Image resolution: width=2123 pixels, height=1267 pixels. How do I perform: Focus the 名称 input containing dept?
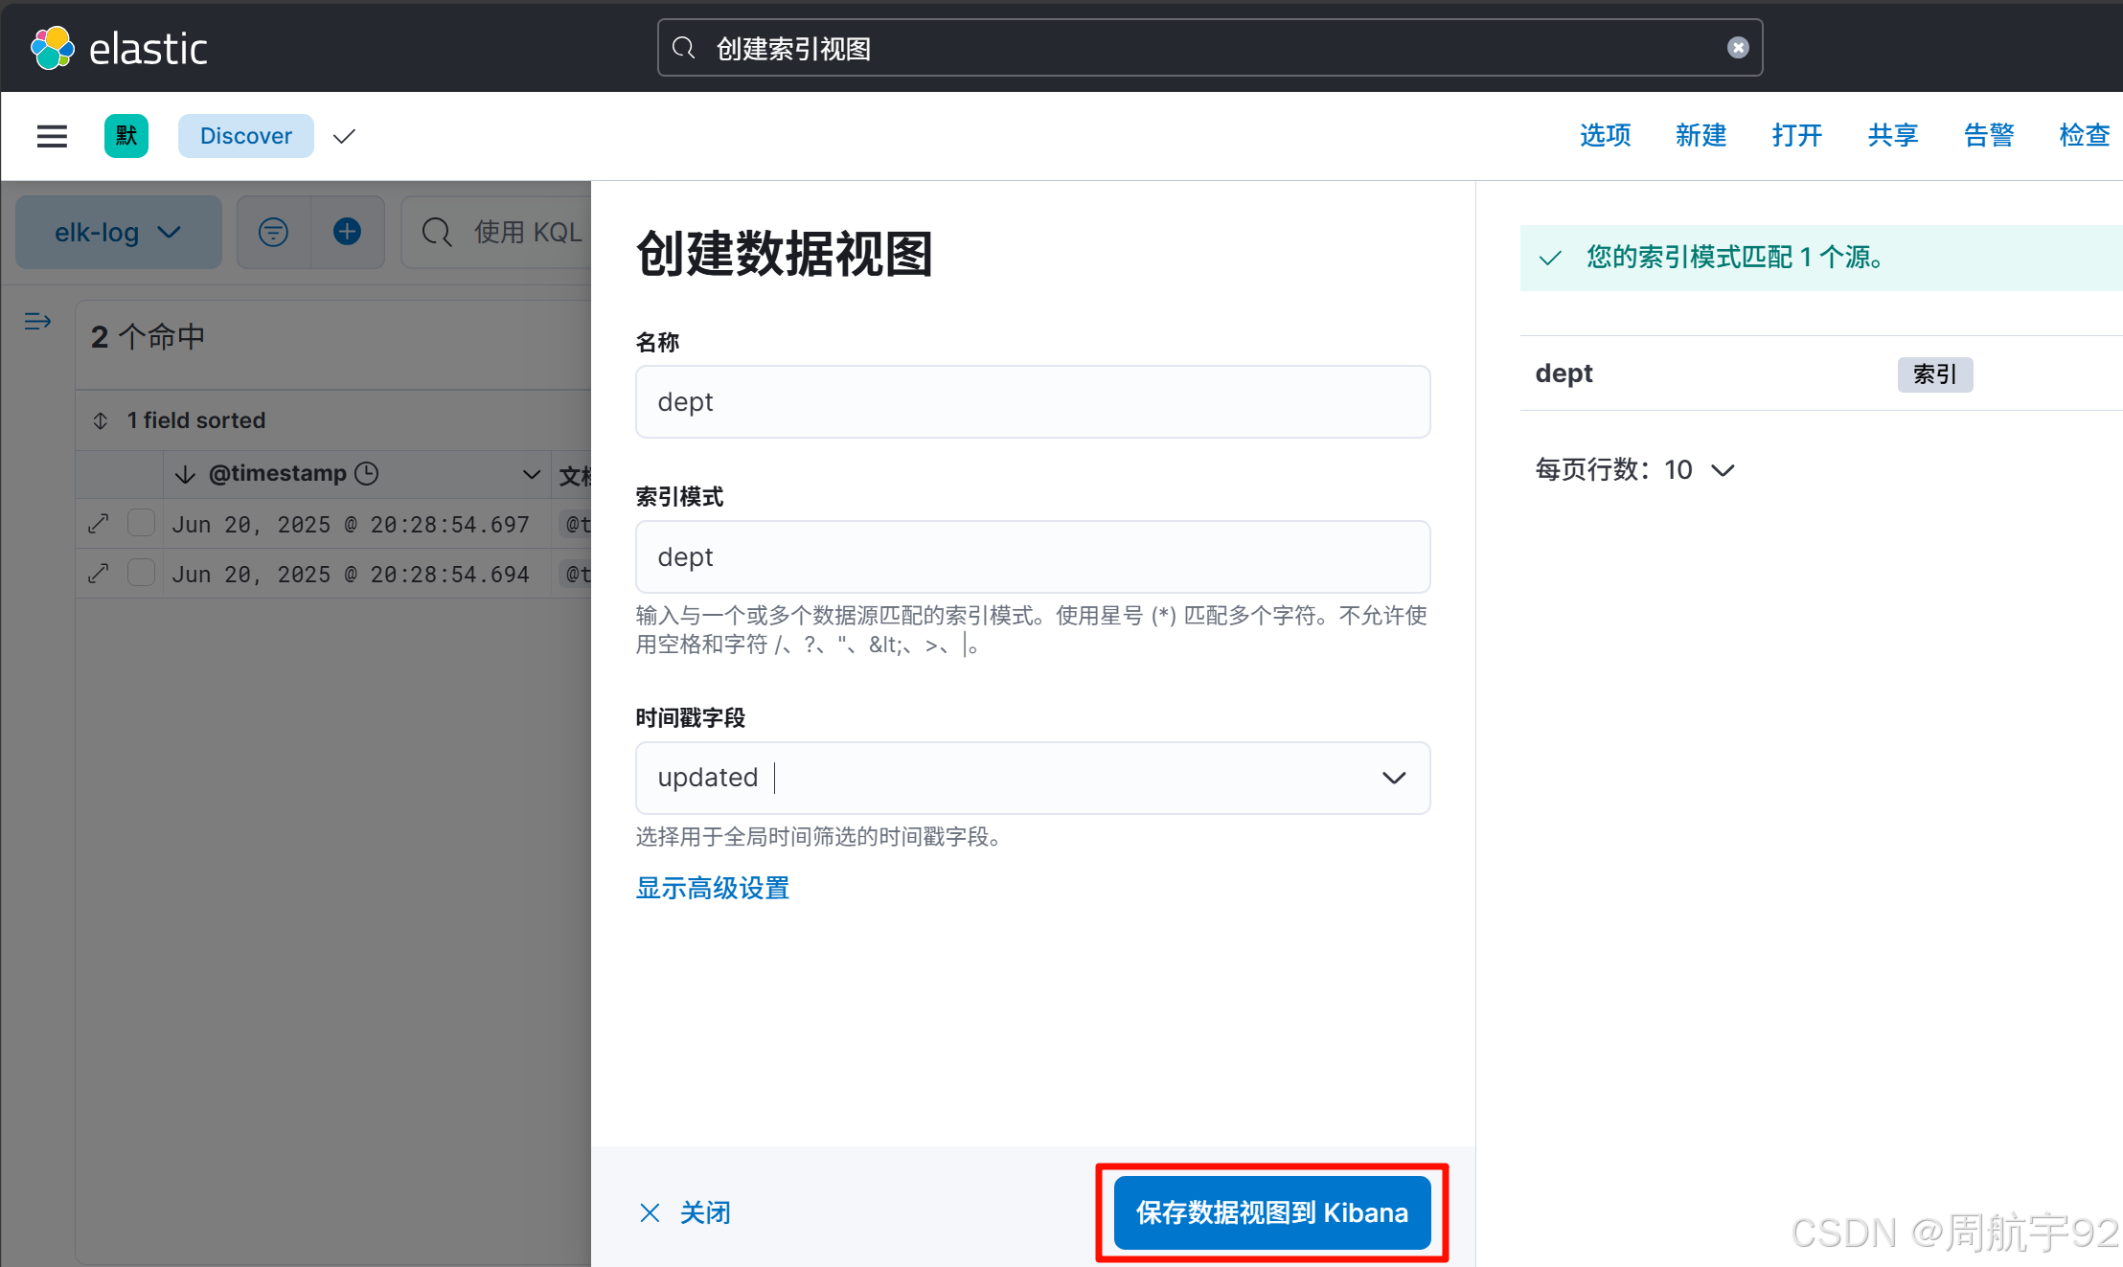[x=1033, y=401]
